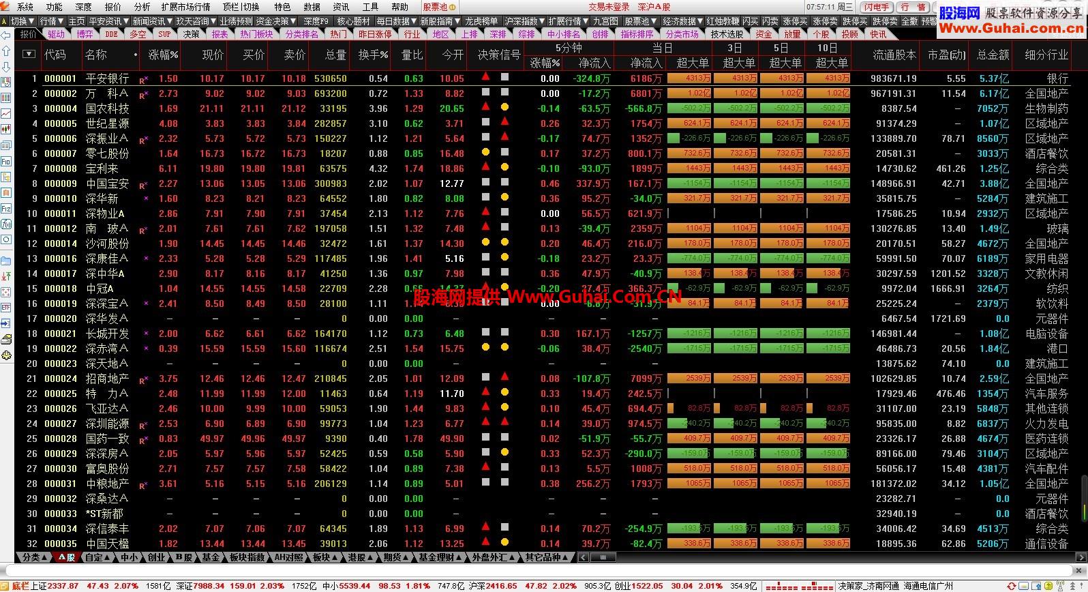
Task: Expand the 股票池 toolbar dropdown
Action: tap(641, 21)
